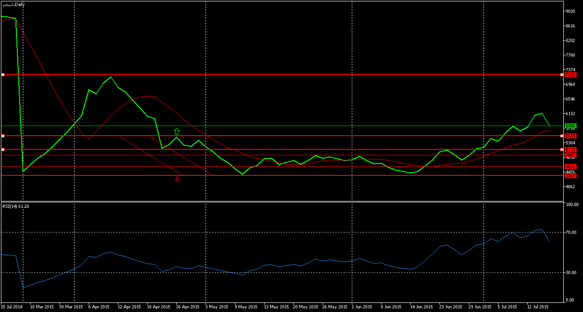The height and width of the screenshot is (312, 583).
Task: Click the RSI 70 level label
Action: (571, 233)
